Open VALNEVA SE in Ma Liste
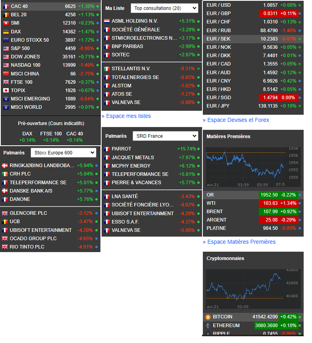The width and height of the screenshot is (312, 343). pyautogui.click(x=152, y=102)
